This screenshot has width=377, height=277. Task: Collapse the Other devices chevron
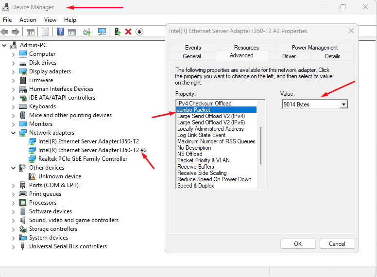pyautogui.click(x=14, y=168)
